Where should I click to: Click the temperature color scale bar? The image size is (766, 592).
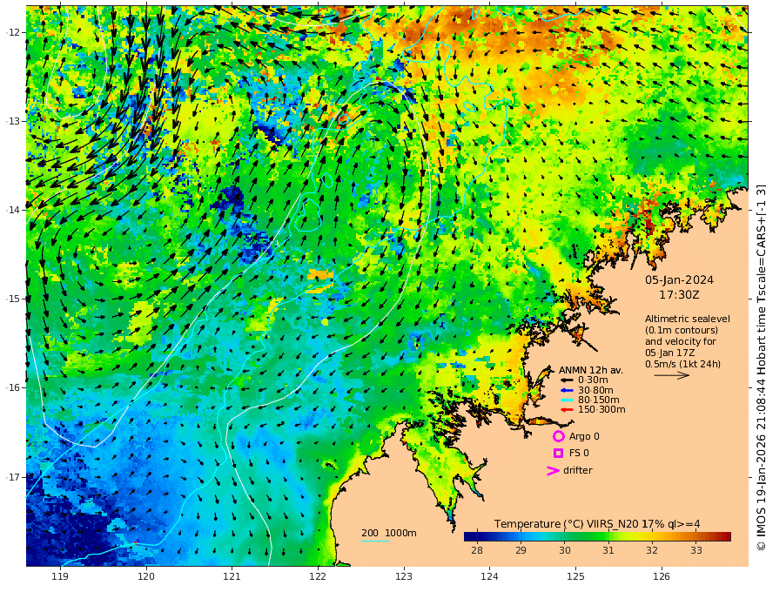tap(597, 536)
